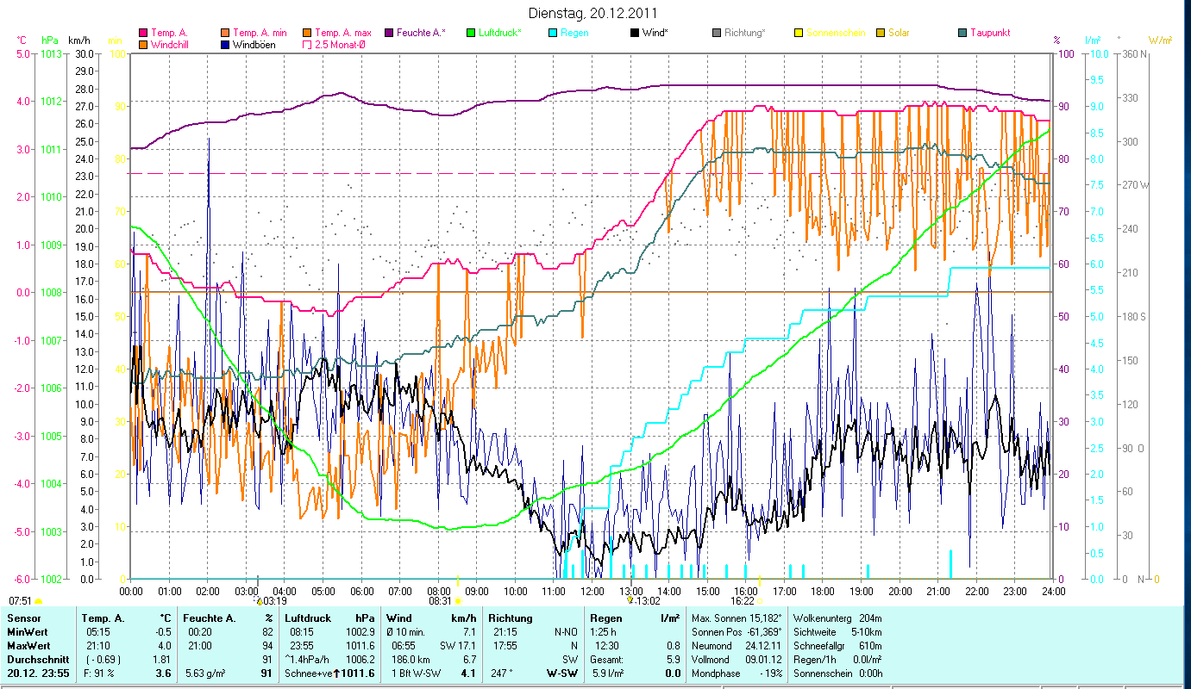Click the 24:00 time axis label
1191x689 pixels.
coord(1053,592)
